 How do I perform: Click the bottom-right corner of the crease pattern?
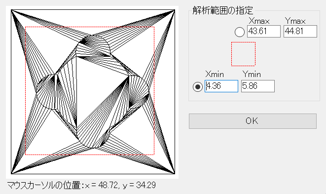(175, 173)
